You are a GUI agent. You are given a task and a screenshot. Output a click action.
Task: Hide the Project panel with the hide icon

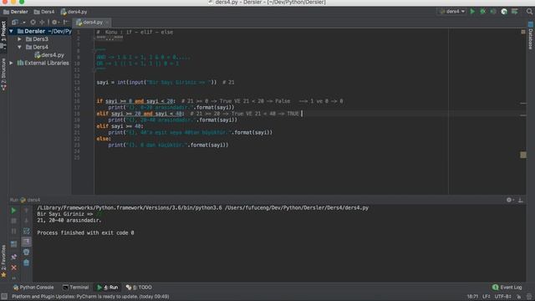(x=66, y=23)
